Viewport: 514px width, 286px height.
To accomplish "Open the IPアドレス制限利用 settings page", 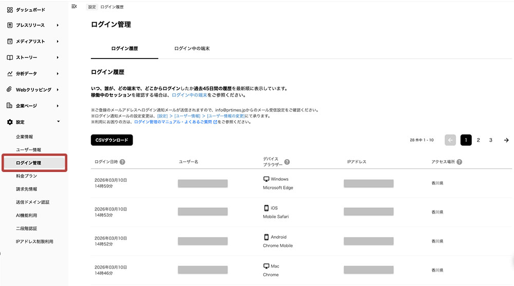I will click(x=34, y=241).
